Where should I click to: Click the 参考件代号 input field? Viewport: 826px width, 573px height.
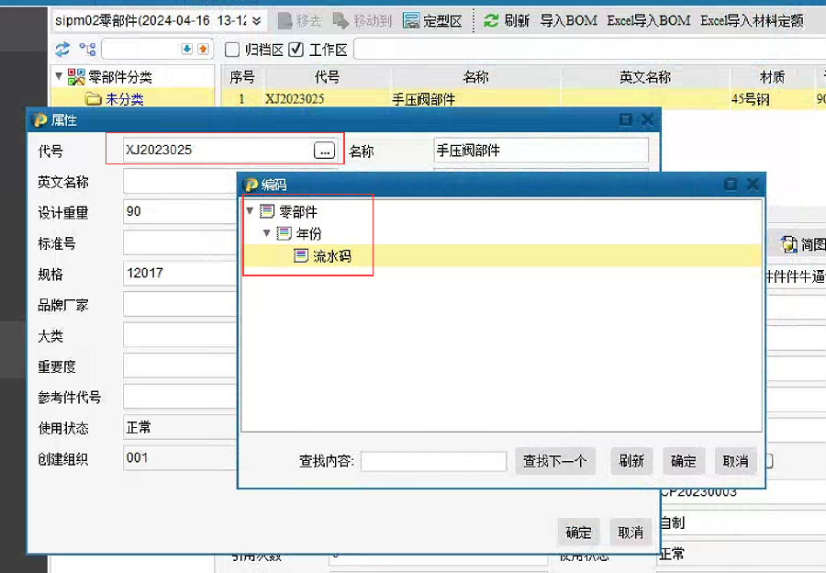[180, 397]
